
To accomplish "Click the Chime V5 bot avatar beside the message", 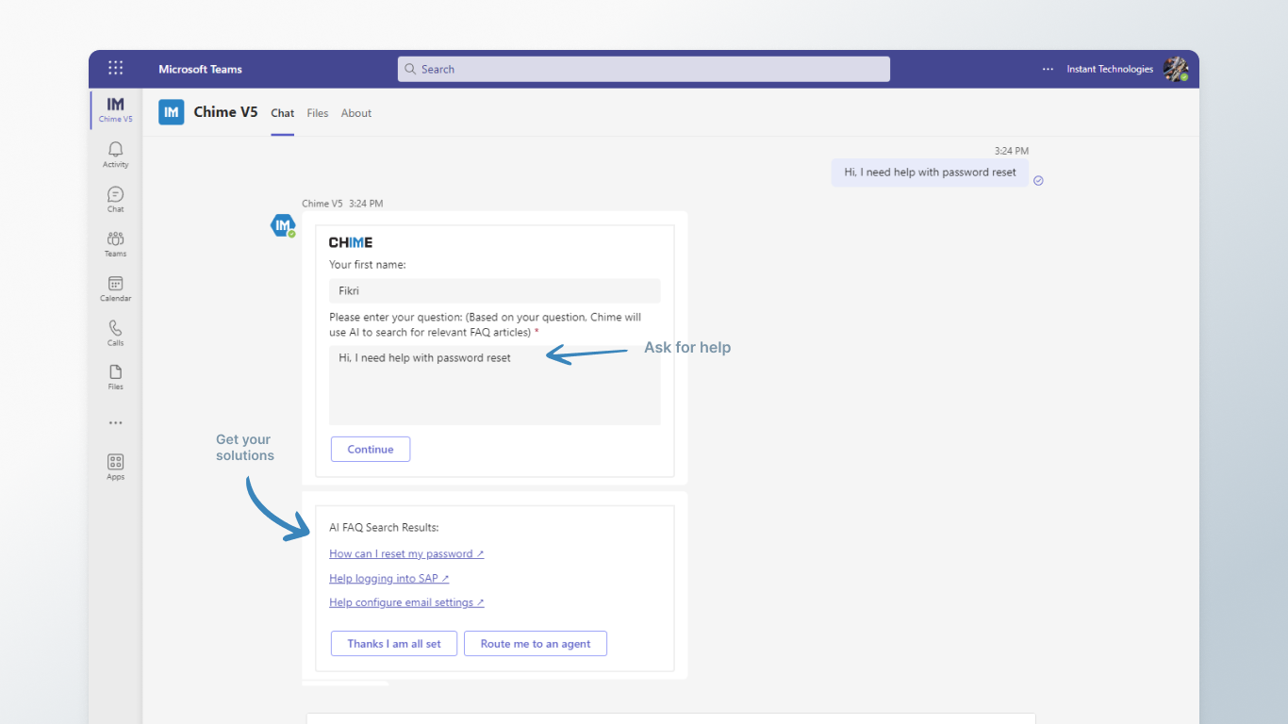I will pos(283,225).
